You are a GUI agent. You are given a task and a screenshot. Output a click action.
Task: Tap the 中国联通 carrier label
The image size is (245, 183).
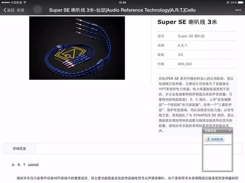point(16,3)
